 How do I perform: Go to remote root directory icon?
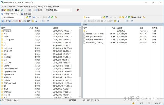pyautogui.click(x=123, y=17)
